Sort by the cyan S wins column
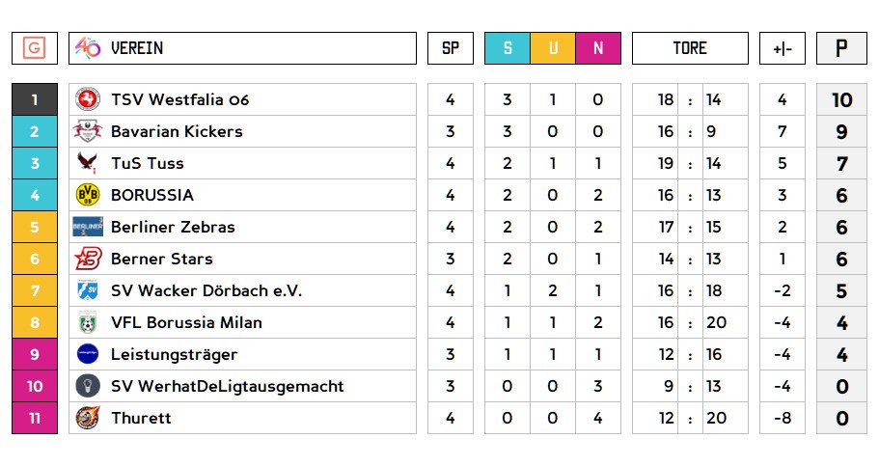The height and width of the screenshot is (466, 879). [x=508, y=48]
